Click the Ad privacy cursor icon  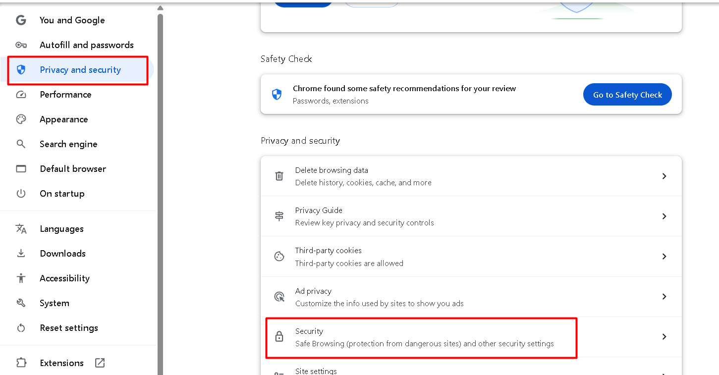pos(279,297)
